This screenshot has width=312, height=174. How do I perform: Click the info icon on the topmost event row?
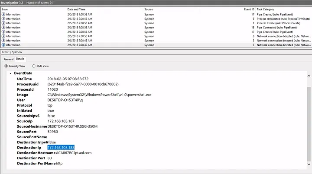(x=3, y=14)
